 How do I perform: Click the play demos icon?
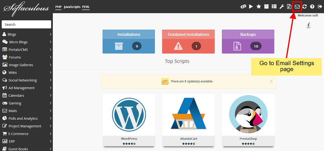251,6
